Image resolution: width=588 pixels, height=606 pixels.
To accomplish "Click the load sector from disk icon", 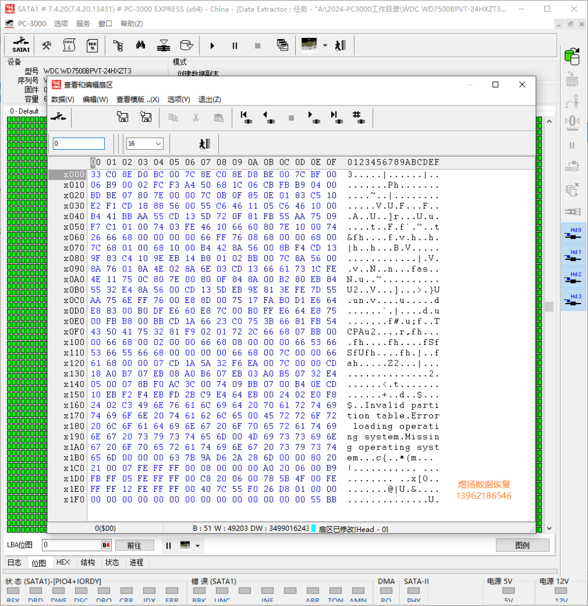I will [x=122, y=117].
